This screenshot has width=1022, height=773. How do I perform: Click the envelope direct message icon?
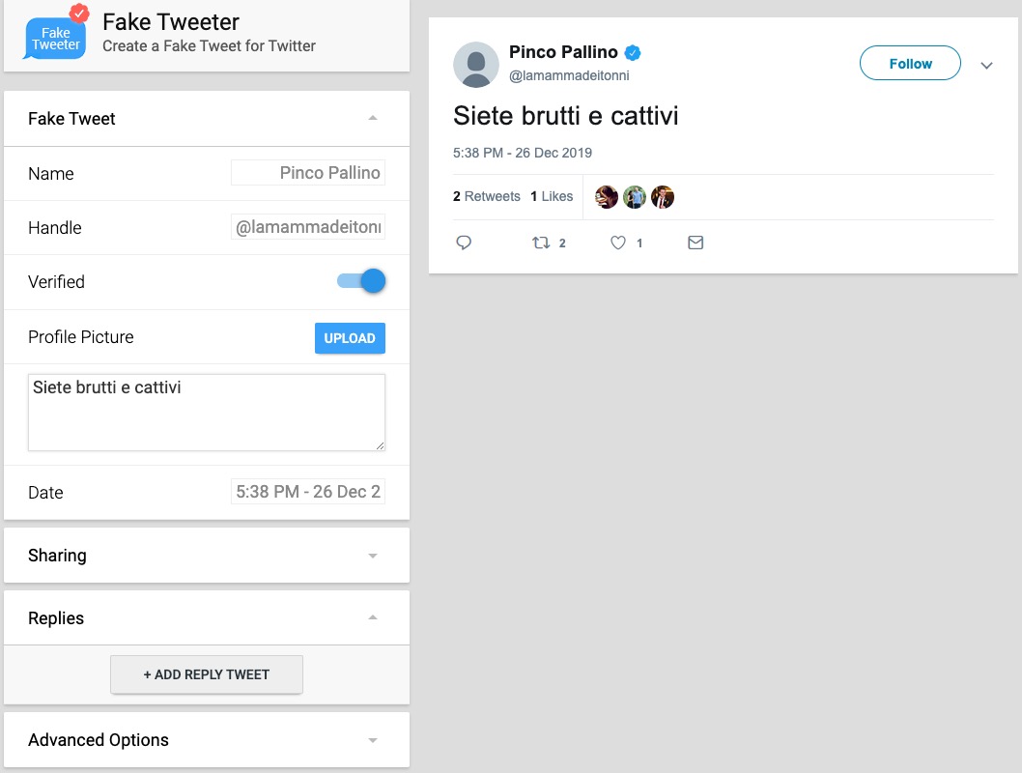pos(696,243)
